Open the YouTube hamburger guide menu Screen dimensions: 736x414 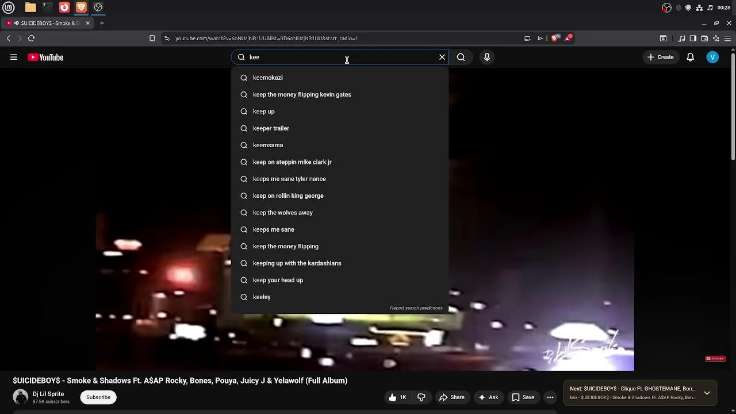pos(14,57)
